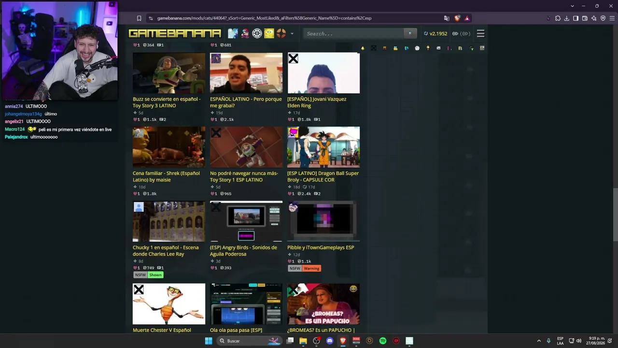The image size is (618, 348).
Task: Open the Brave Leo AI icon
Action: (594, 18)
